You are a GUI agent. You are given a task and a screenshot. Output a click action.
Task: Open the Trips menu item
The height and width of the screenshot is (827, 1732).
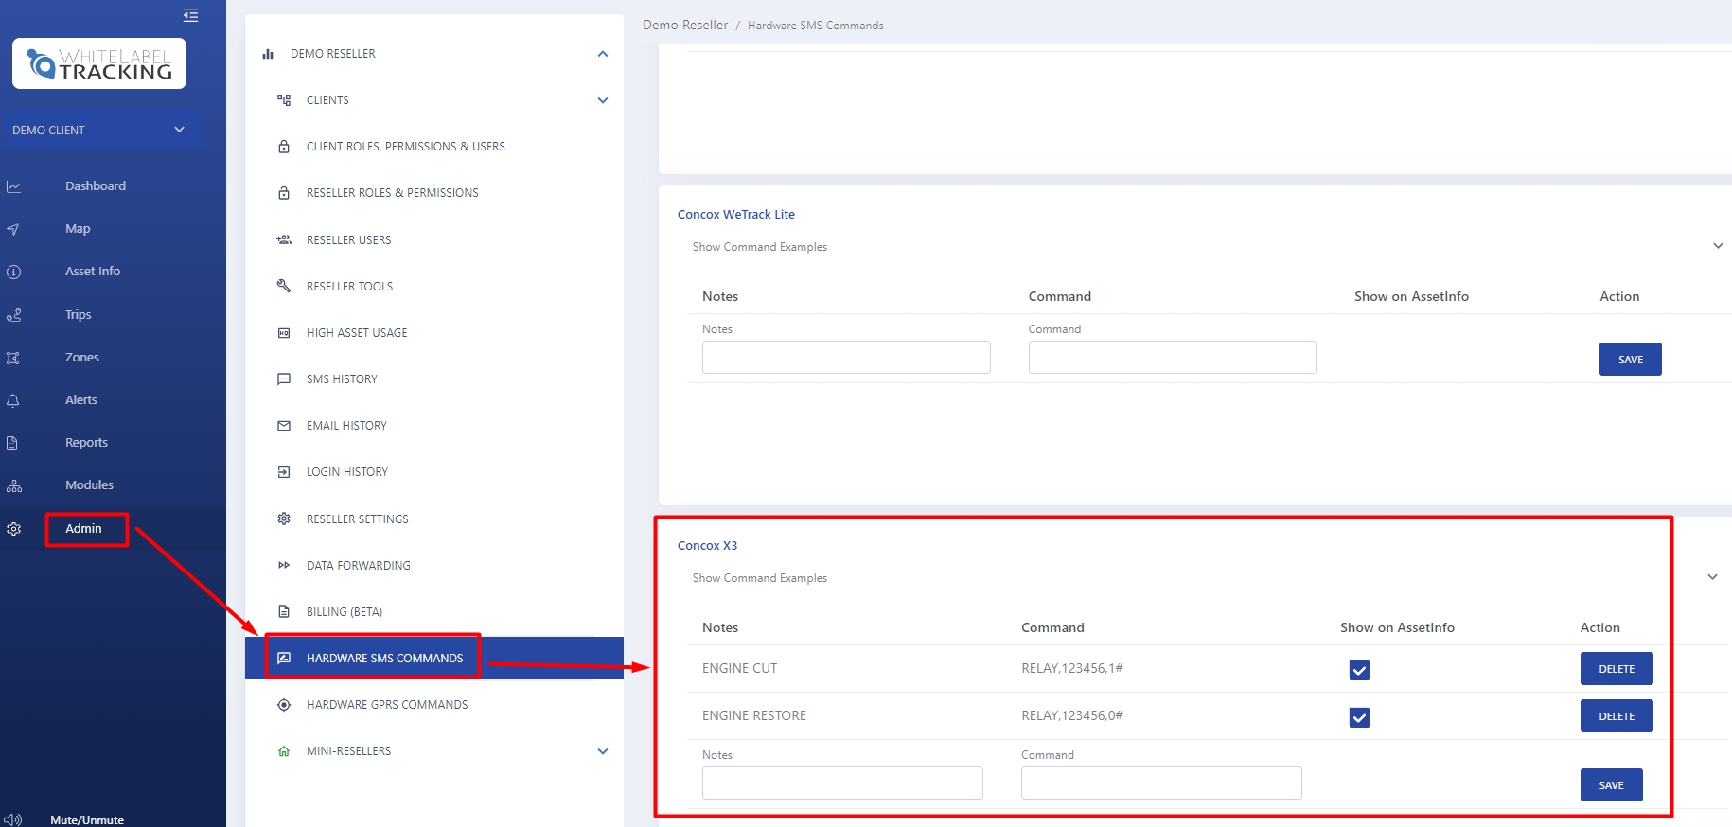[79, 315]
